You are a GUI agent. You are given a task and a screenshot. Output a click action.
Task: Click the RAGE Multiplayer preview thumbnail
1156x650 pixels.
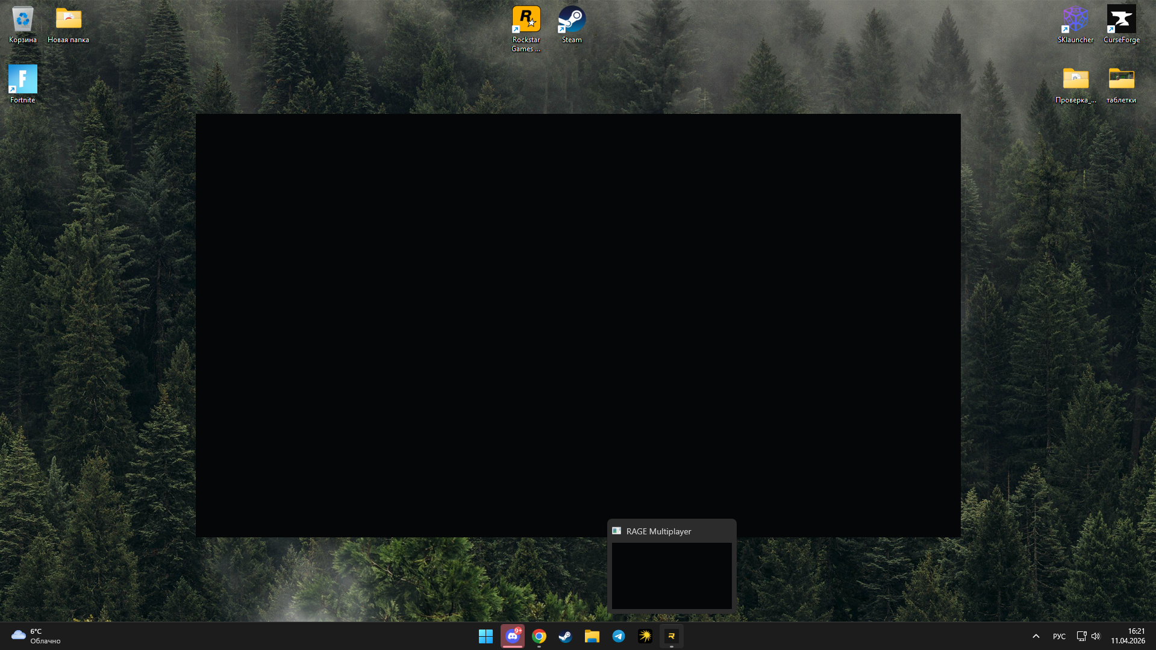pyautogui.click(x=672, y=575)
